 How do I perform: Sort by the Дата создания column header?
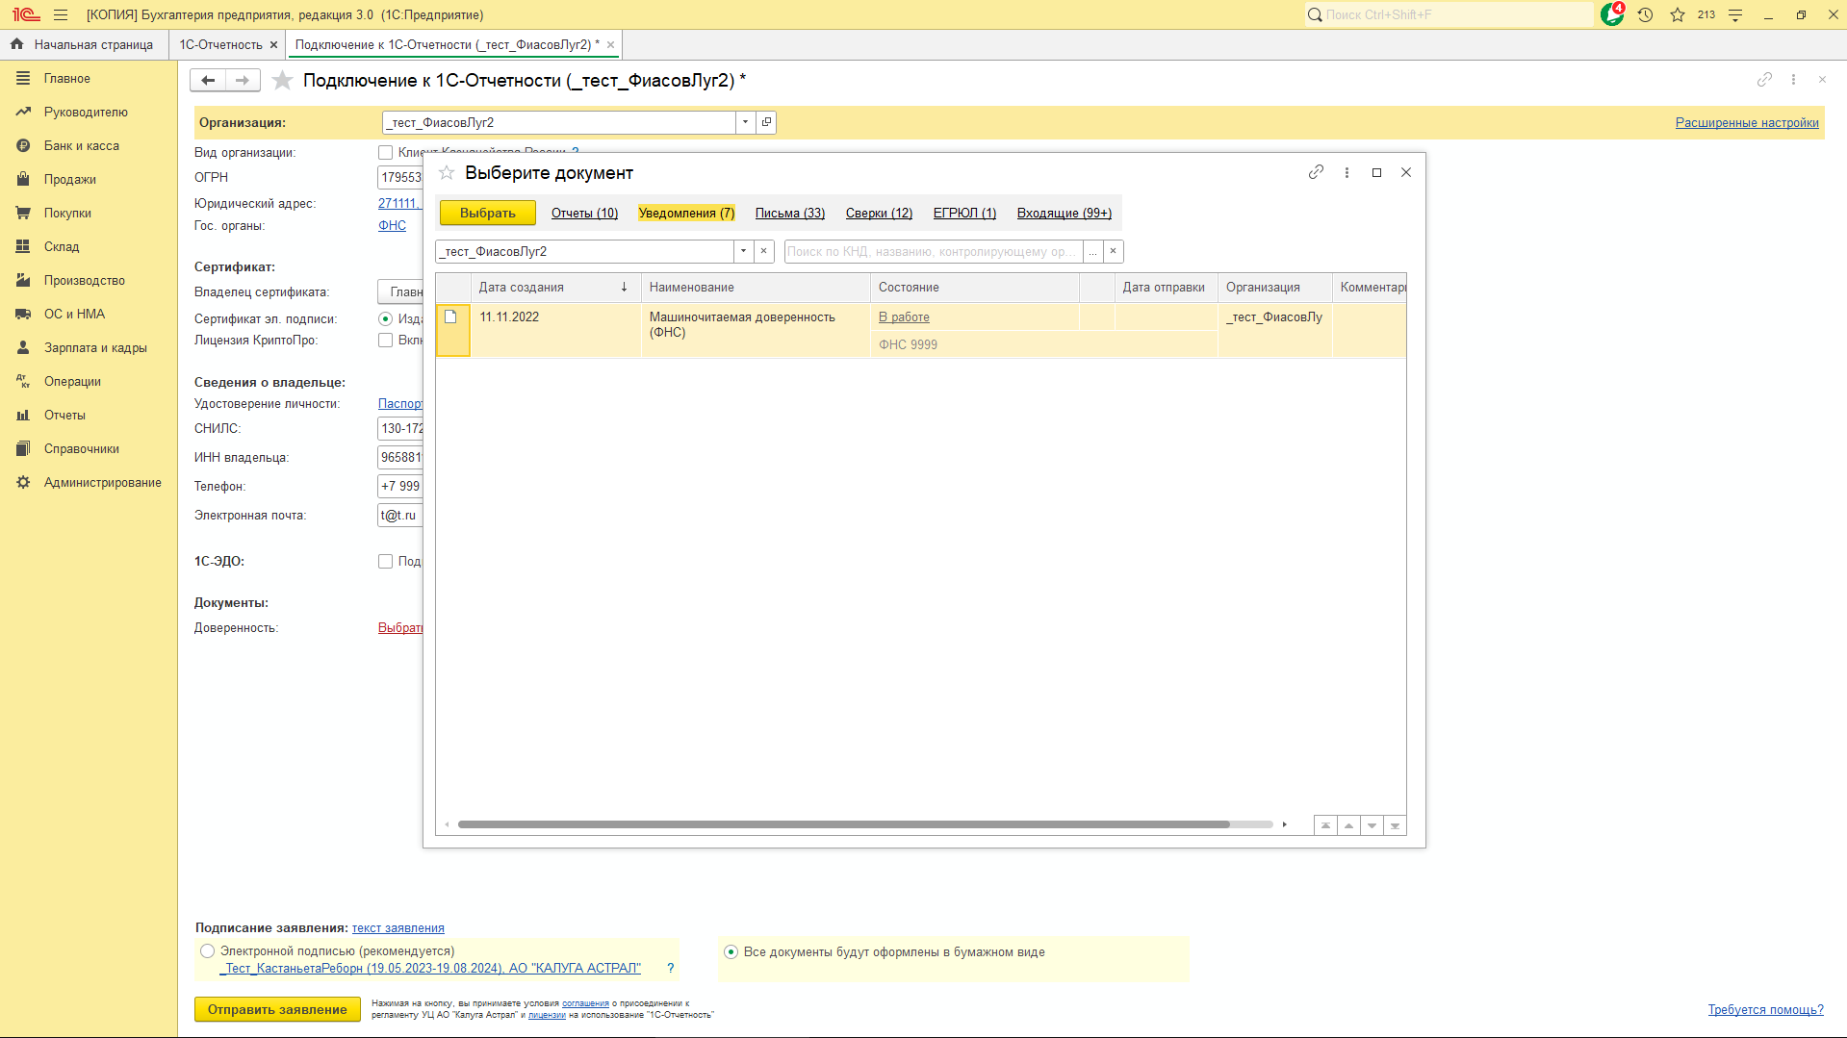tap(555, 287)
